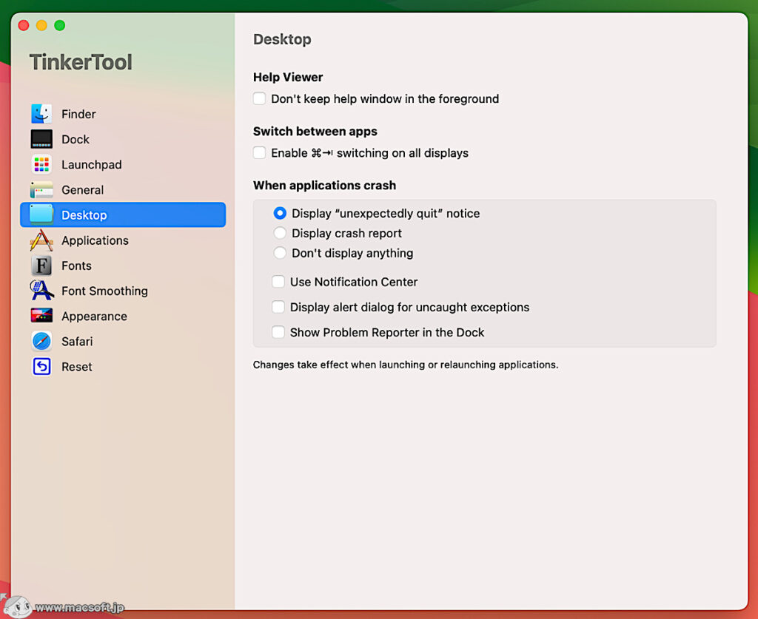
Task: Select the Finder icon in the sidebar
Action: pos(41,114)
